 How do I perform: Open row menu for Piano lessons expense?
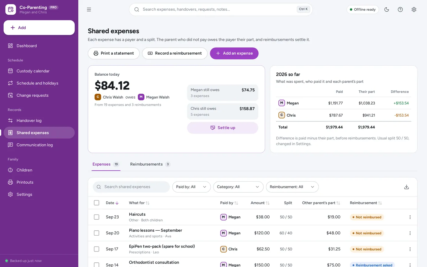pyautogui.click(x=410, y=233)
